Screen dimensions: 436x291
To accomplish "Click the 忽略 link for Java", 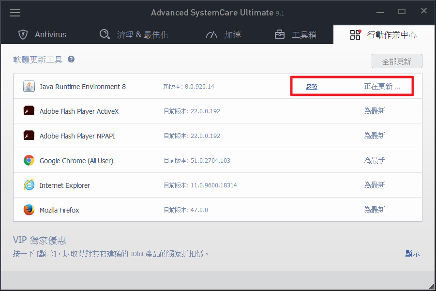I will tap(311, 87).
